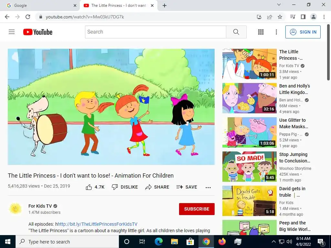Click the Share arrow button
331x248 pixels.
(157, 187)
